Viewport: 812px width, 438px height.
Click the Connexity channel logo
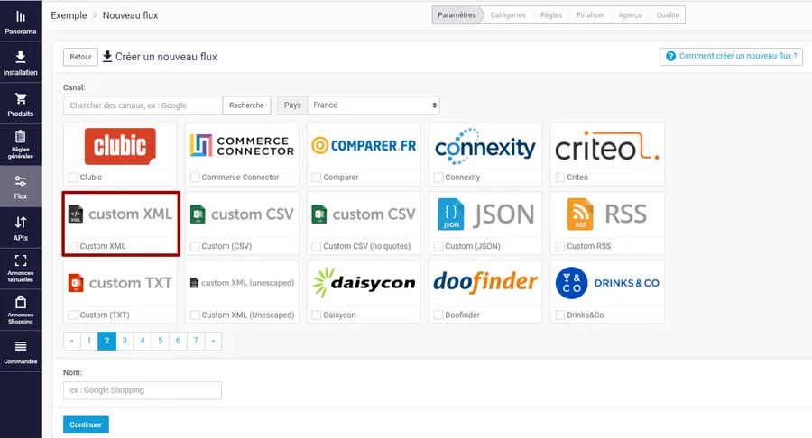point(485,146)
